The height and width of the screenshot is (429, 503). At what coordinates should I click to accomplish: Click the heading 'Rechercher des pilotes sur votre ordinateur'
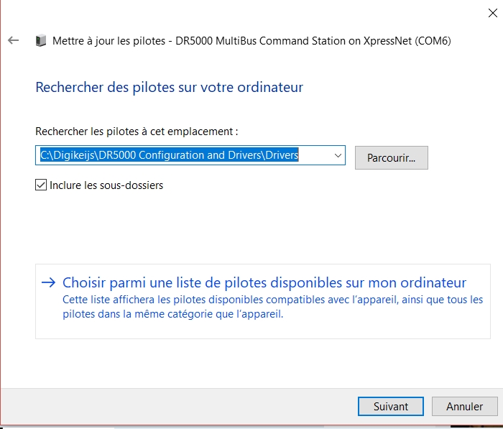tap(170, 87)
